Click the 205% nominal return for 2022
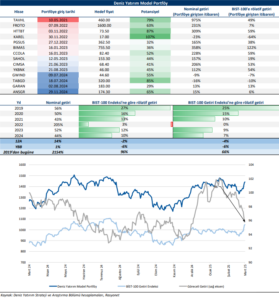Viewport: 279px width, 299px height. pyautogui.click(x=58, y=124)
